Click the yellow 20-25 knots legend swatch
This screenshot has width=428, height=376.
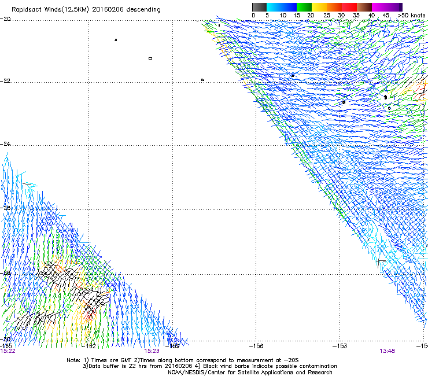pos(319,7)
